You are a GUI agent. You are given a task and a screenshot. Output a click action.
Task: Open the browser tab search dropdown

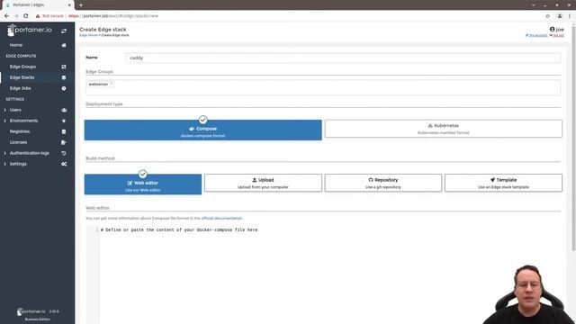[533, 4]
